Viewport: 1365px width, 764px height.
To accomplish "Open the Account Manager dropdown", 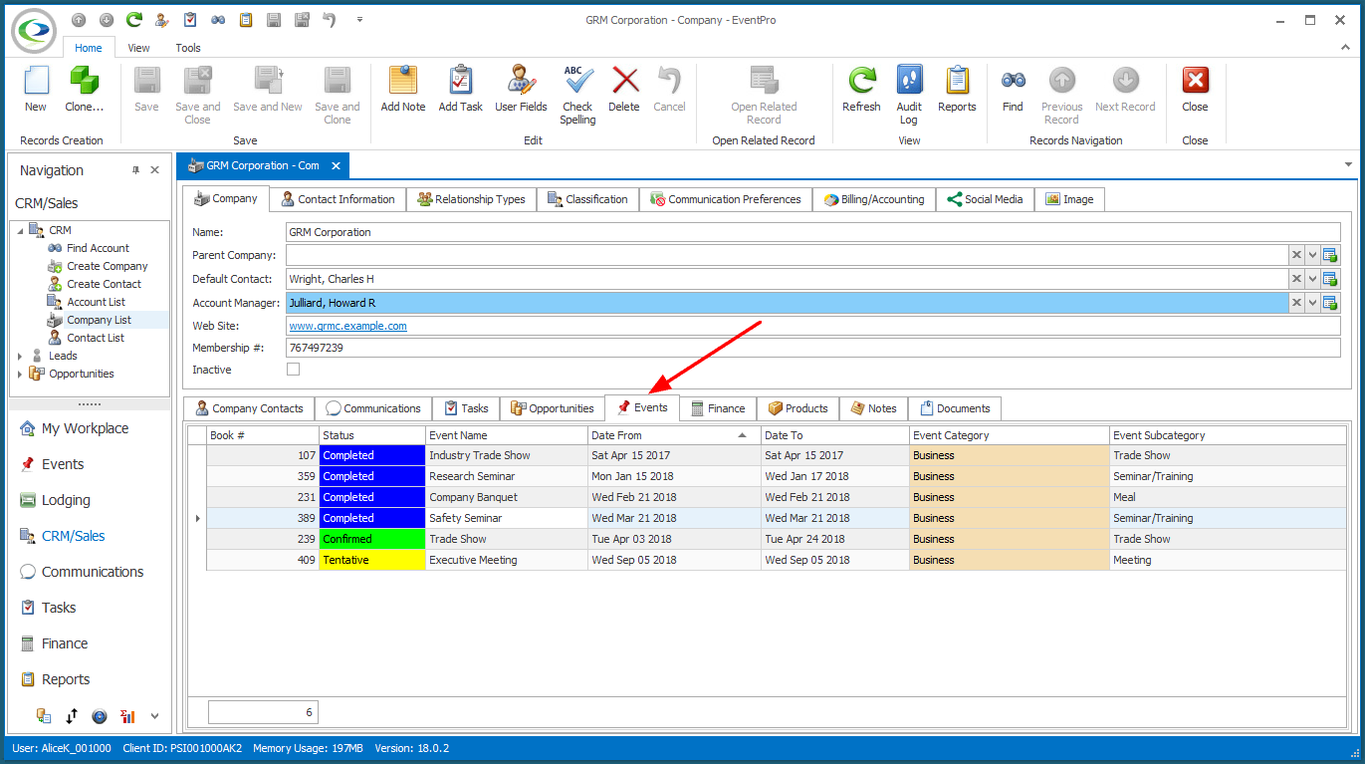I will (1313, 303).
